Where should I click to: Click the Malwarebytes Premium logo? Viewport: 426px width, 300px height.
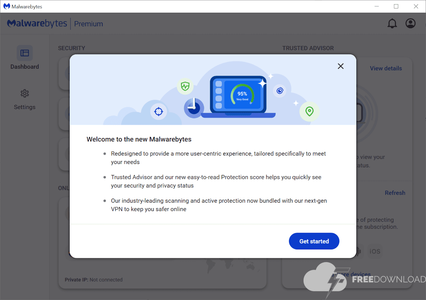55,24
